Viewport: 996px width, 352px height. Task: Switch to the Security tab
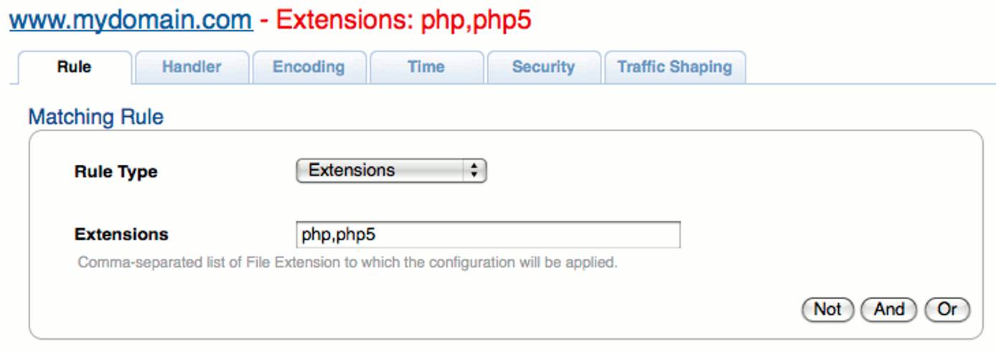pos(543,67)
